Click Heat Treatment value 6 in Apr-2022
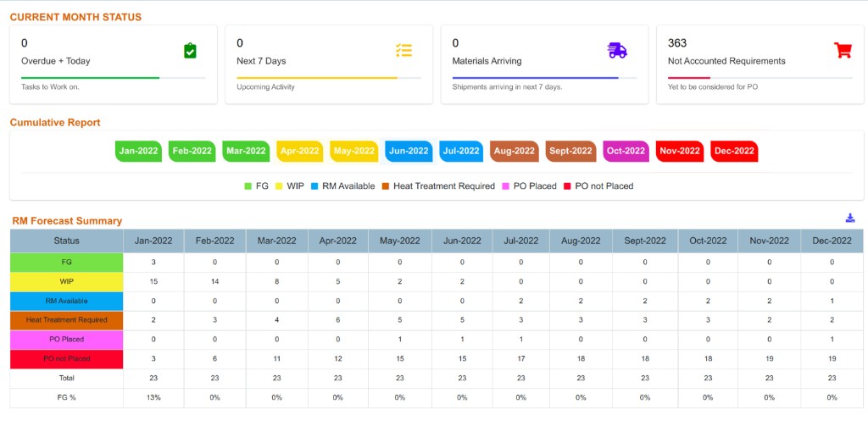Image resolution: width=868 pixels, height=443 pixels. click(337, 321)
